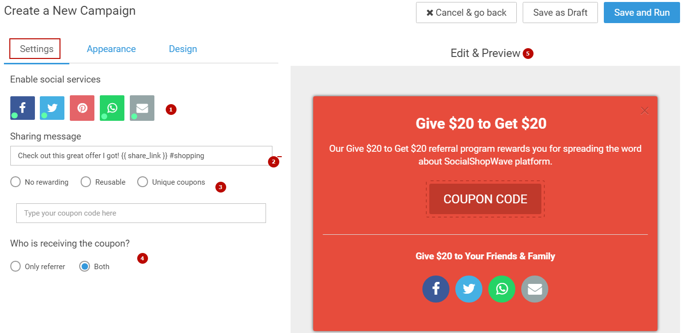Toggle the Facebook social service icon

[x=23, y=108]
